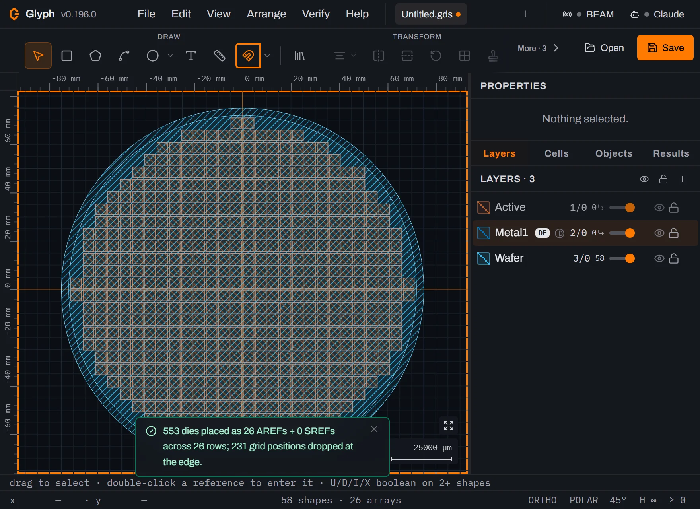
Task: Activate the ruler measure tool
Action: point(220,56)
